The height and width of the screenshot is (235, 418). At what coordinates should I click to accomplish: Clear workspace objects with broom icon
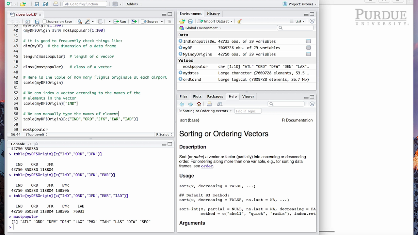pos(240,21)
